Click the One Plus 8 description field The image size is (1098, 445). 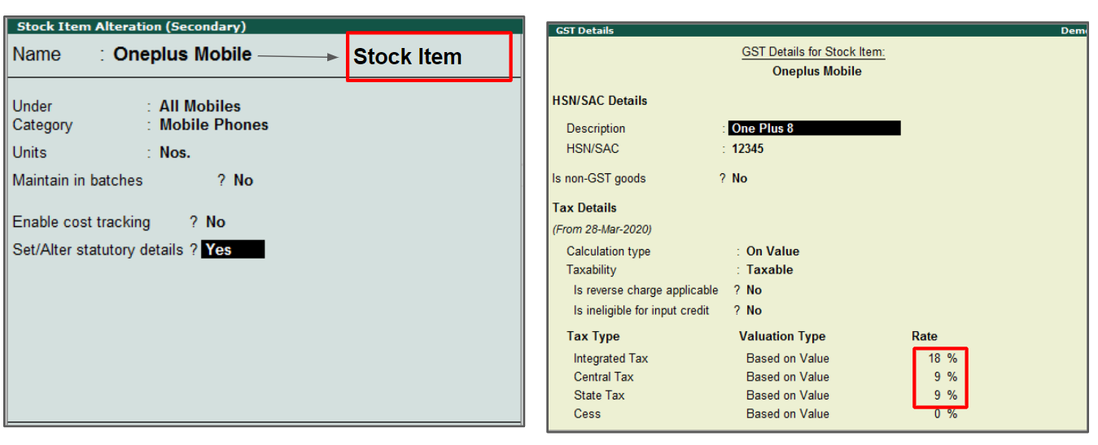coord(814,129)
